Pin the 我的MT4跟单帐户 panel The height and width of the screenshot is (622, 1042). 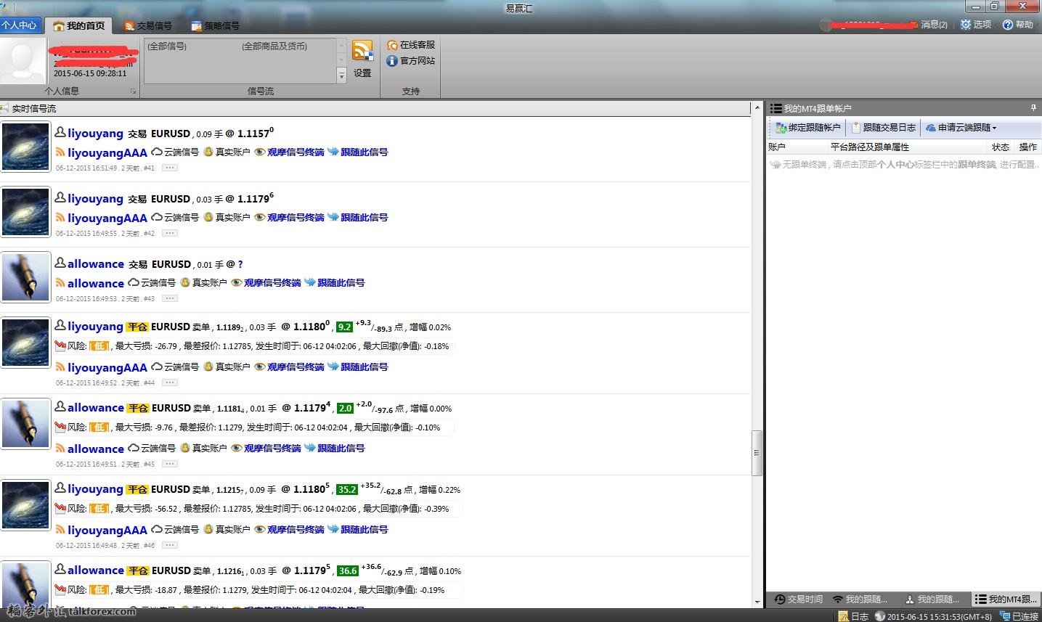point(1033,107)
